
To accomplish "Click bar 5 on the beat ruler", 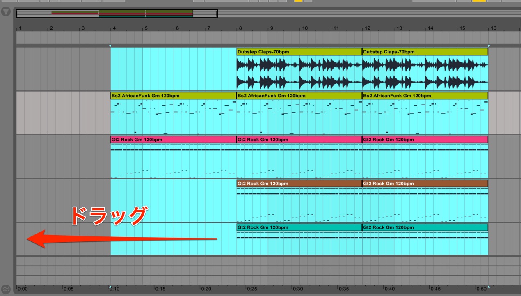I will click(145, 28).
